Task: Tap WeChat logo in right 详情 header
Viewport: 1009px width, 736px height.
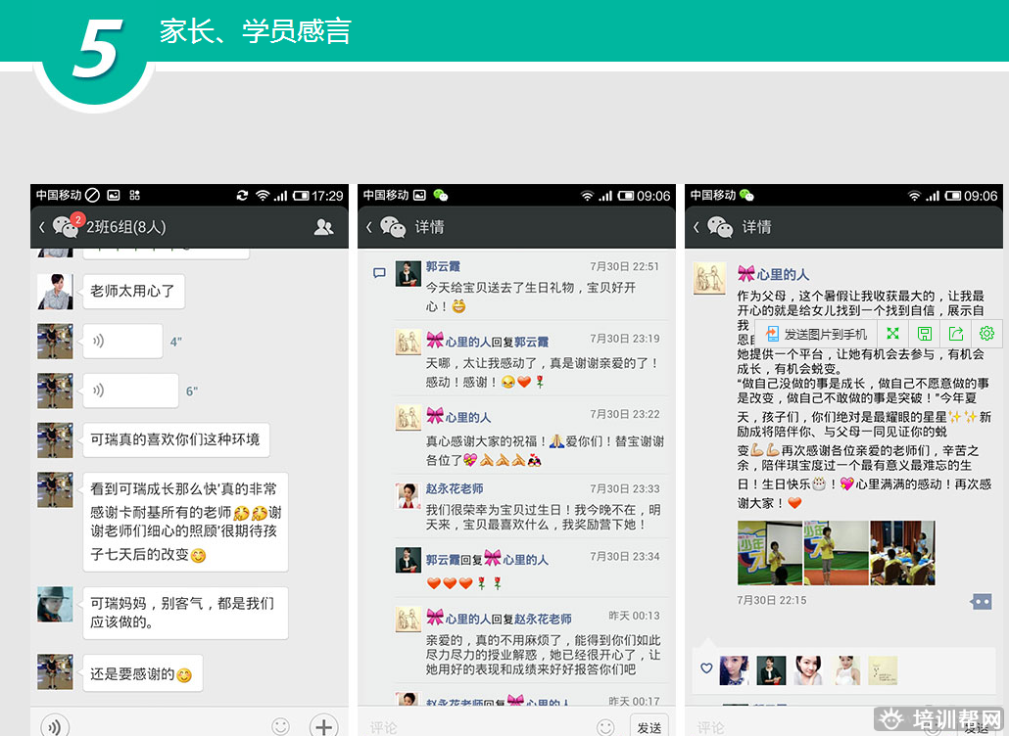Action: (x=720, y=227)
